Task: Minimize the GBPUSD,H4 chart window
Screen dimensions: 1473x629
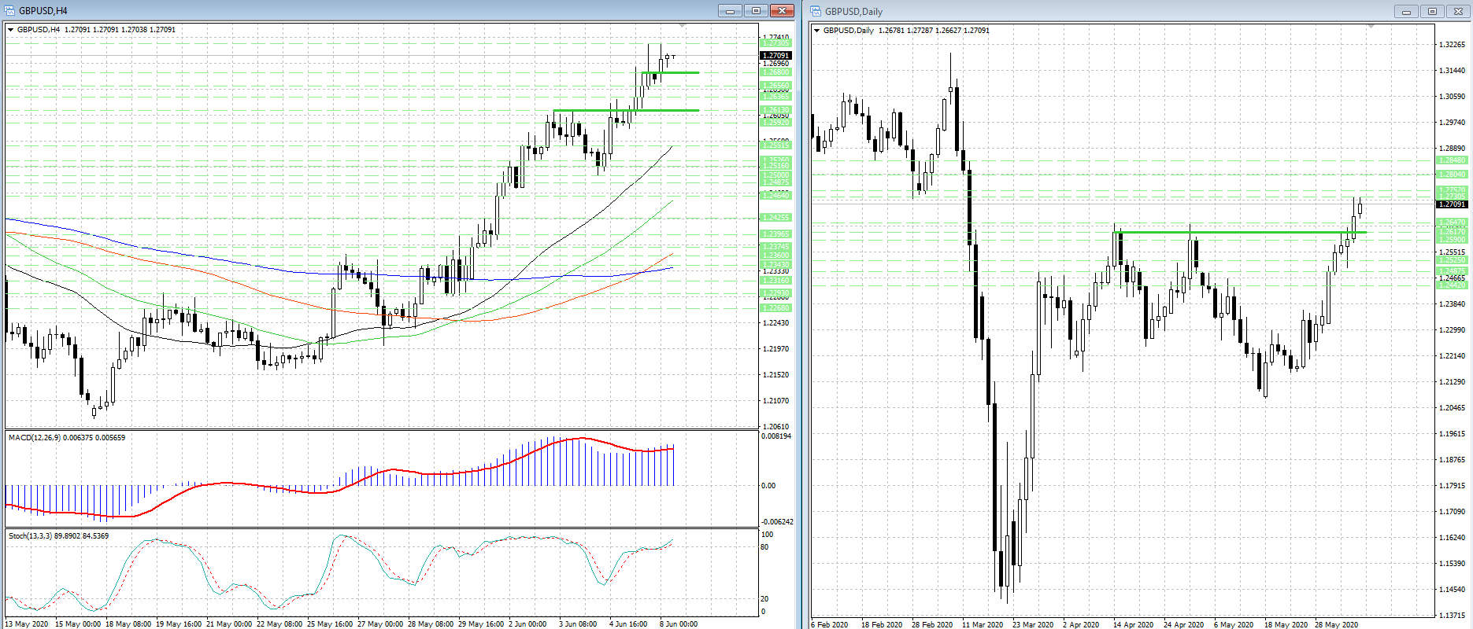Action: (730, 11)
